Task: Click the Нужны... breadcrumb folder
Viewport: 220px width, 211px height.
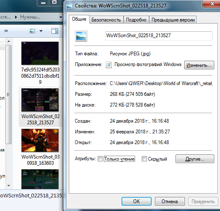Action: point(30,17)
